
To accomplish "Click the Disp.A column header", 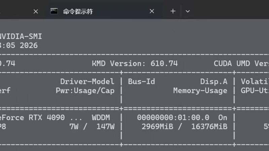I will coord(214,82).
